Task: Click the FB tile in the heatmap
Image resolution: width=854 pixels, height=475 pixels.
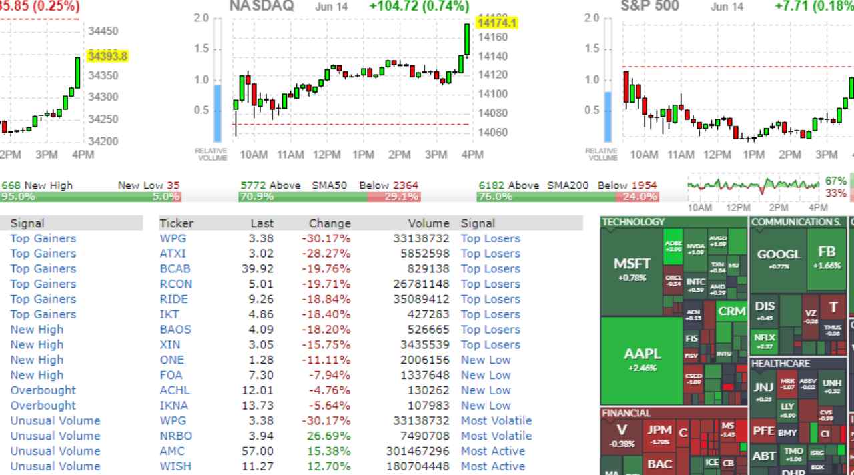Action: click(826, 259)
